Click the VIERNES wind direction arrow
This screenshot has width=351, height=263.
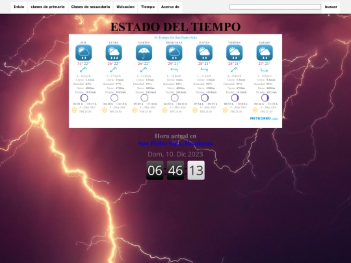[234, 69]
